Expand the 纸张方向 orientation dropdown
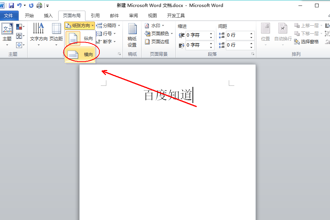The height and width of the screenshot is (220, 330). [x=80, y=26]
